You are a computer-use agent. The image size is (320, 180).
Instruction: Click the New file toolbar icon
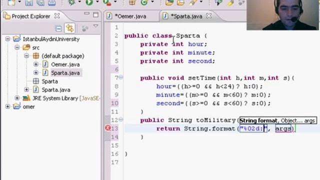pos(11,2)
